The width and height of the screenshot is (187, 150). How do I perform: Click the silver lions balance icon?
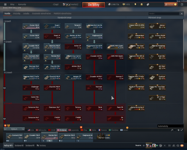tap(109, 4)
